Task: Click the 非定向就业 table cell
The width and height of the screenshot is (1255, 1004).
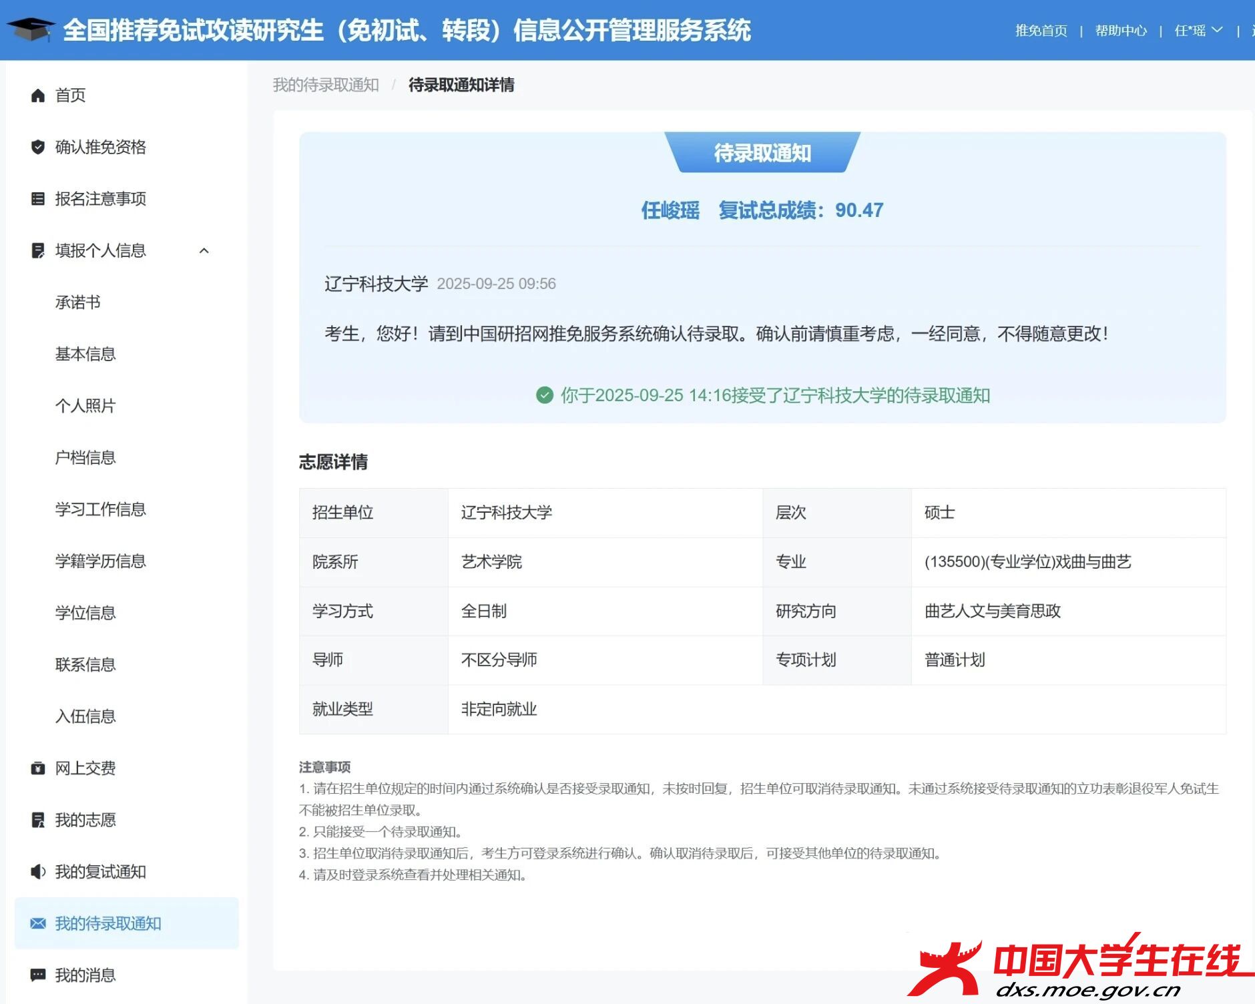Action: pos(837,710)
